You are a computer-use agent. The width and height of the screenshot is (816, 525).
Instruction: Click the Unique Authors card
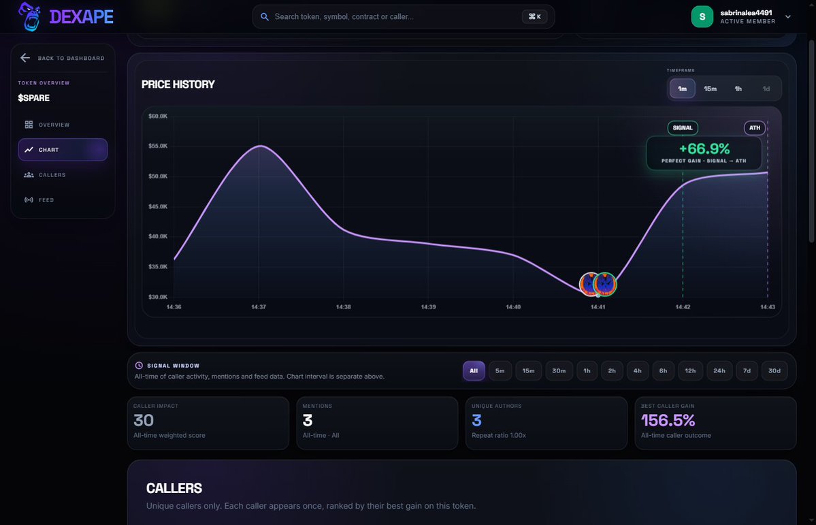(546, 423)
